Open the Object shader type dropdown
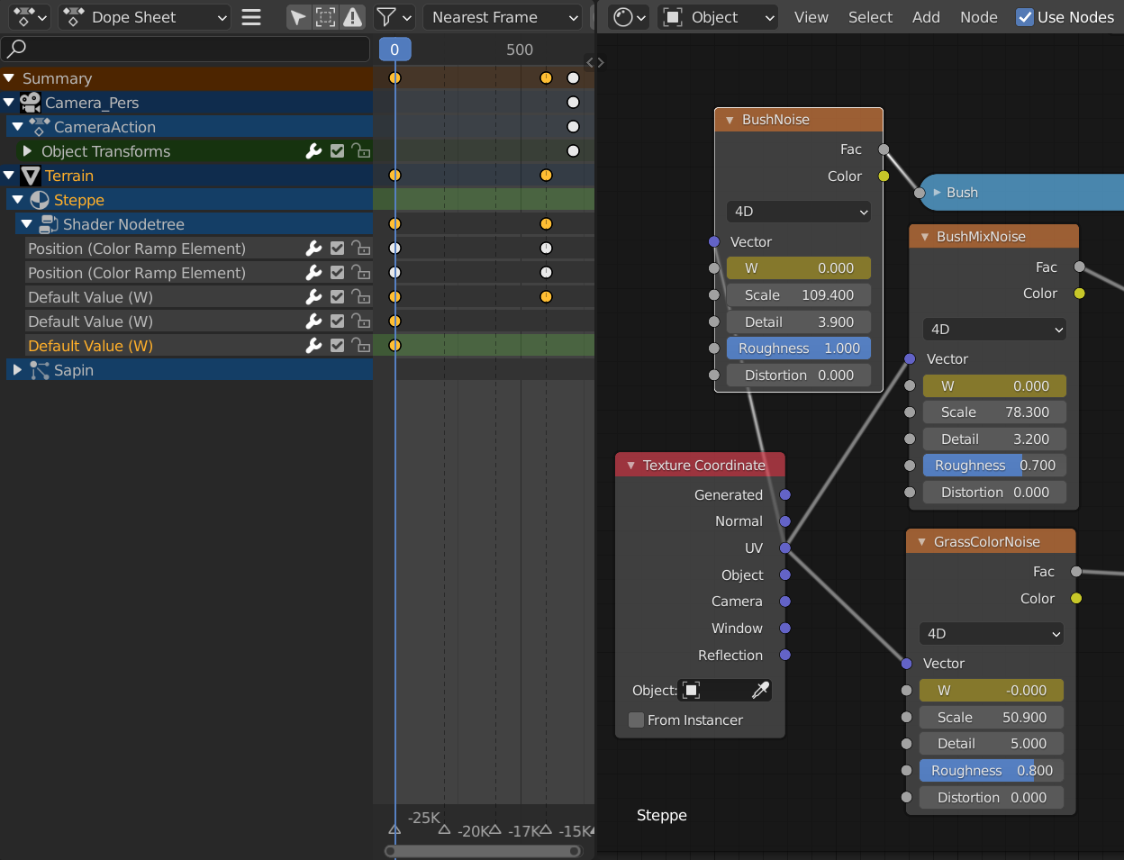This screenshot has height=860, width=1124. click(718, 17)
